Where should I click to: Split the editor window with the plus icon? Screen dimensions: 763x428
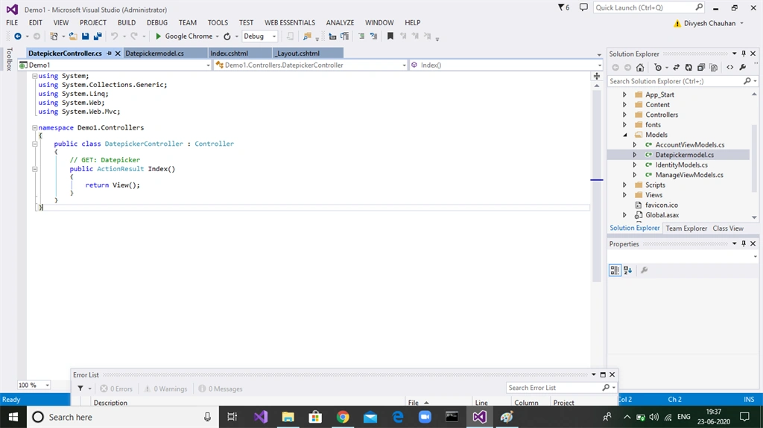click(x=597, y=76)
